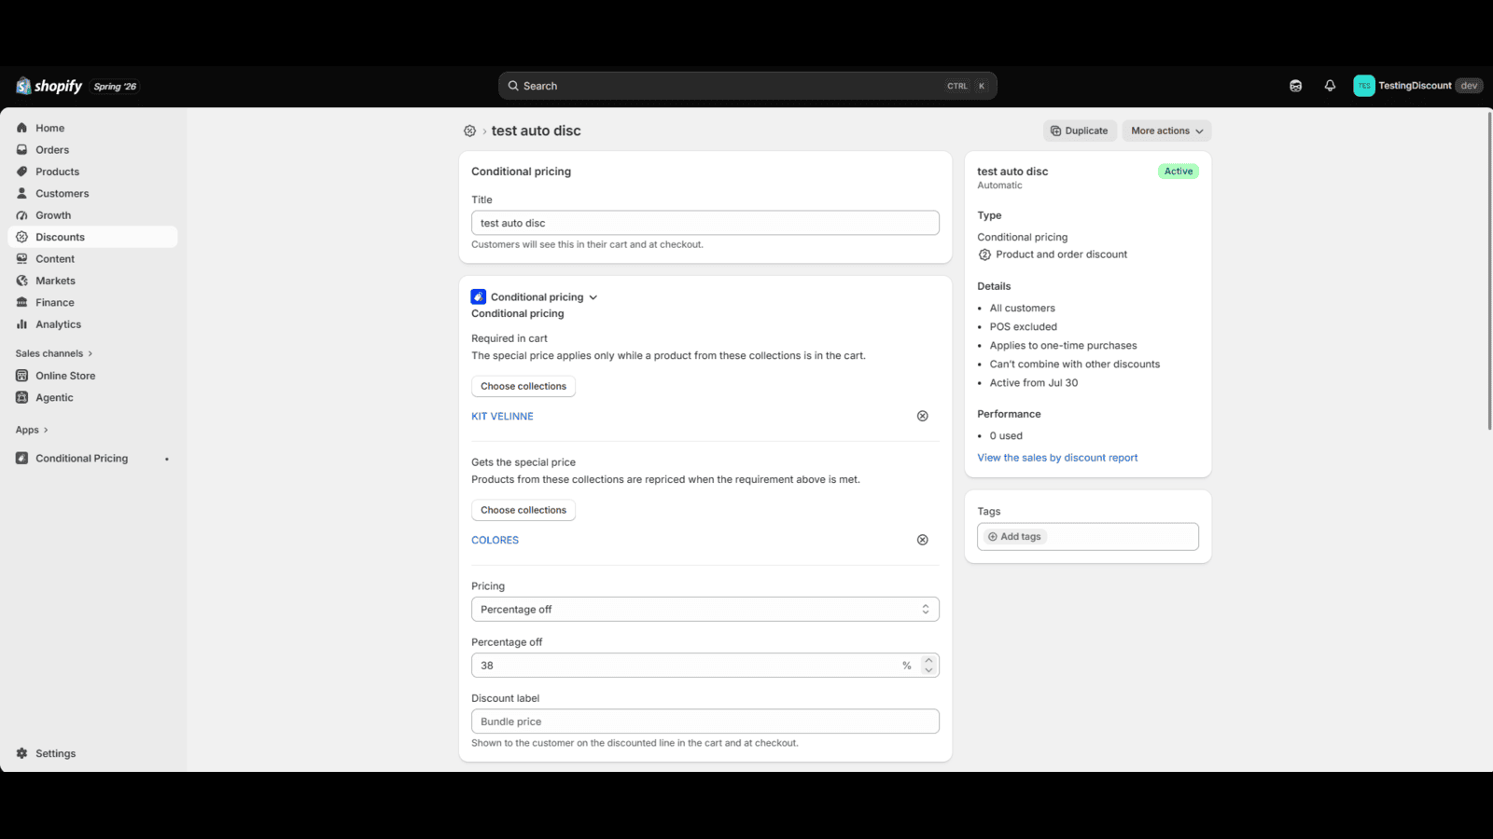Open Online Store channel
The image size is (1493, 839).
point(92,376)
